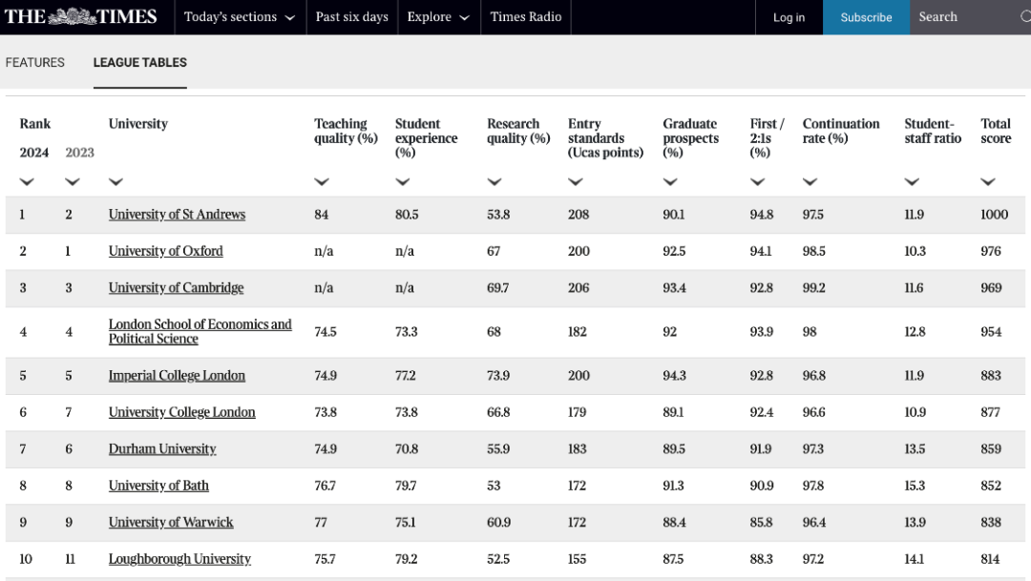Open University of St Andrews link
Viewport: 1031px width, 581px height.
click(177, 215)
